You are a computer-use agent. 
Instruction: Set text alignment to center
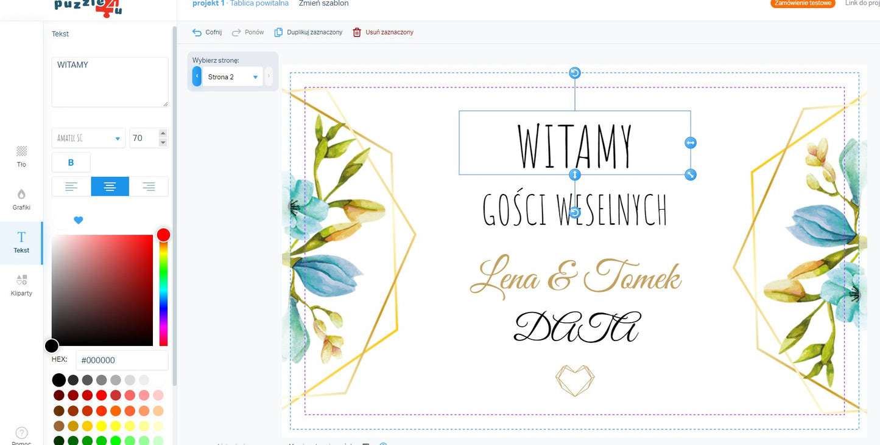[x=110, y=187]
